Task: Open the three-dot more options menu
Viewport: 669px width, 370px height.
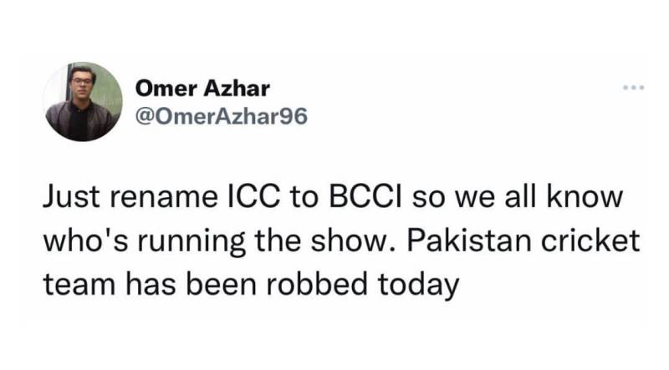Action: pyautogui.click(x=633, y=87)
